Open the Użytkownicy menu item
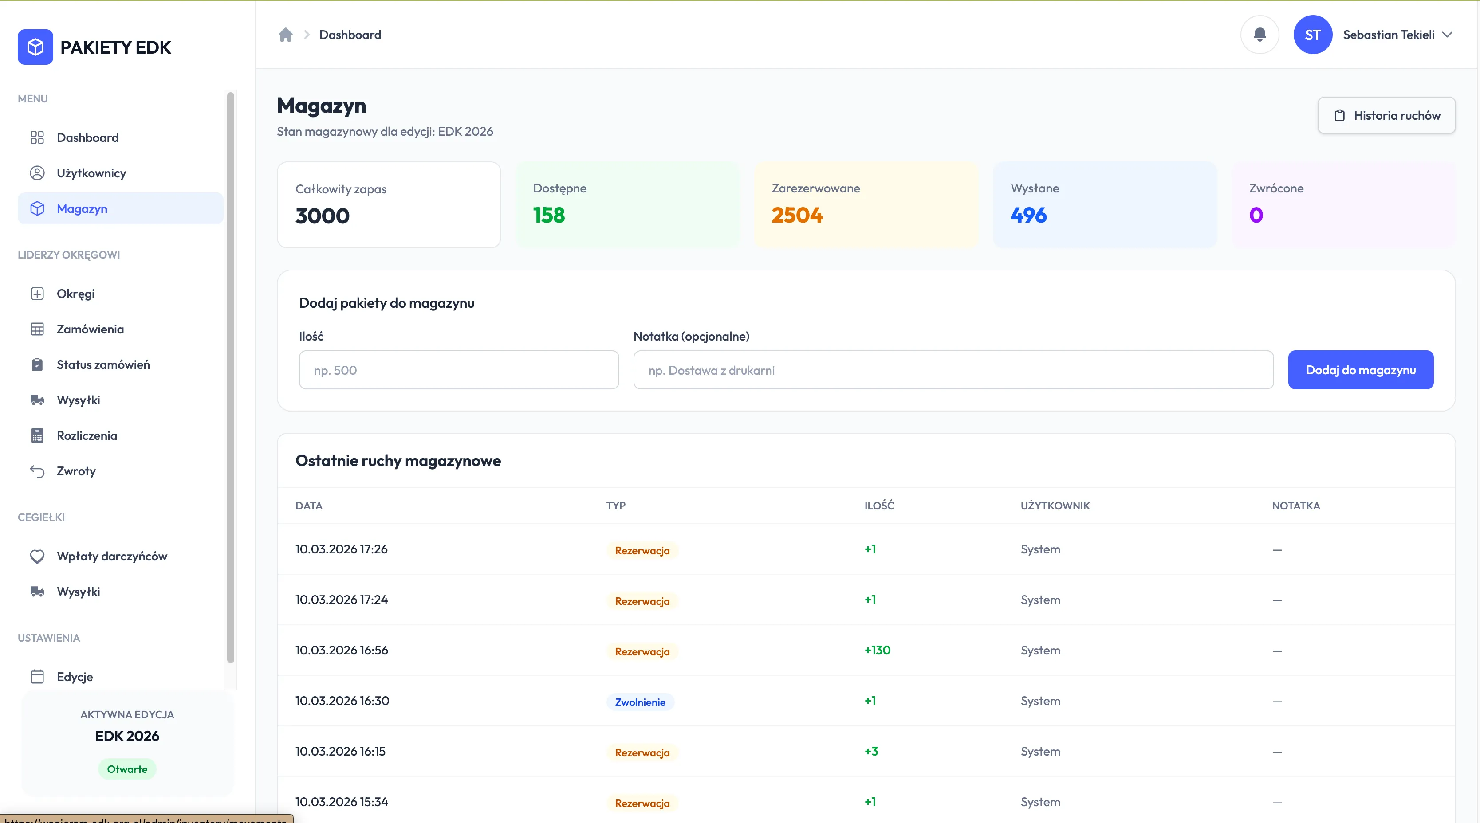 [120, 173]
